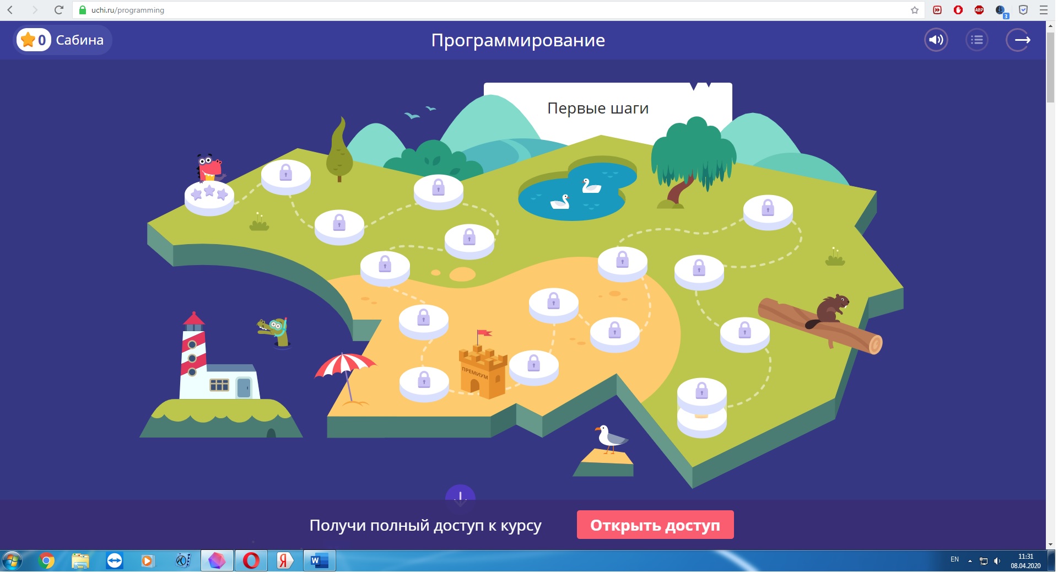Click the Сабина profile name
Viewport: 1058px width, 572px height.
tap(80, 40)
